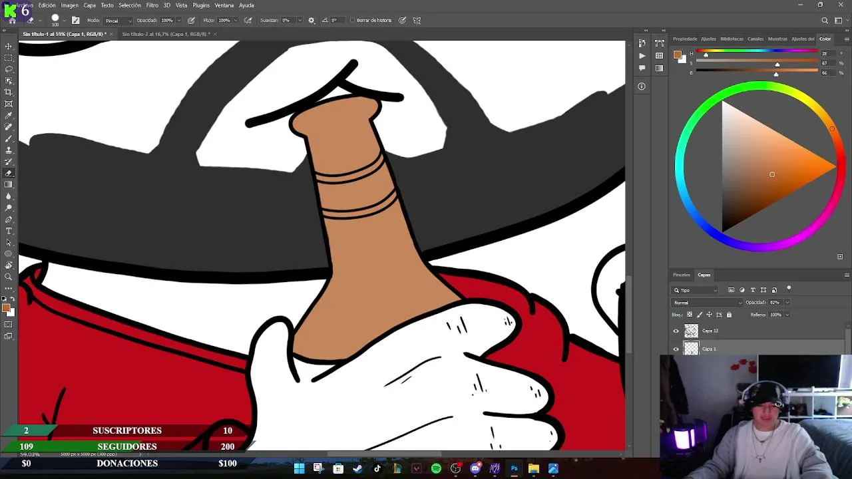Open the History panel icon
Viewport: 852px width, 479px height.
pos(642,44)
